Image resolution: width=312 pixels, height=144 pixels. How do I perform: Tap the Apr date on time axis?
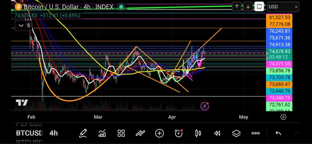[x=172, y=117]
